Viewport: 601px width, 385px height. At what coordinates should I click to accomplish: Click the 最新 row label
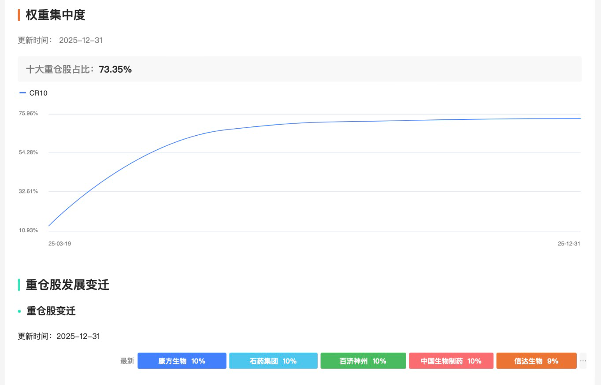[x=127, y=361]
